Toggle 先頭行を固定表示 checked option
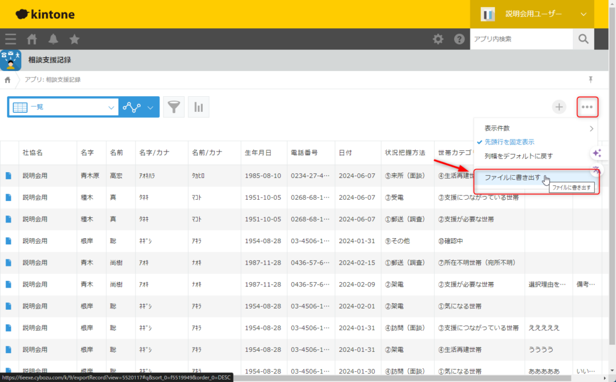The image size is (616, 382). (x=509, y=142)
